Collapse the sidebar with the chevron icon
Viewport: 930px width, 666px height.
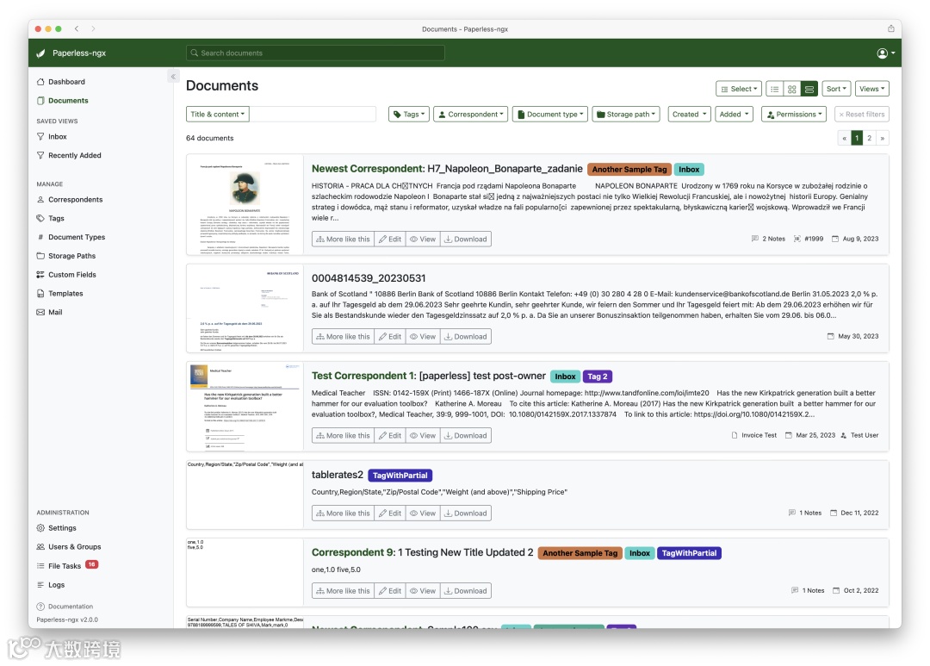[x=173, y=77]
